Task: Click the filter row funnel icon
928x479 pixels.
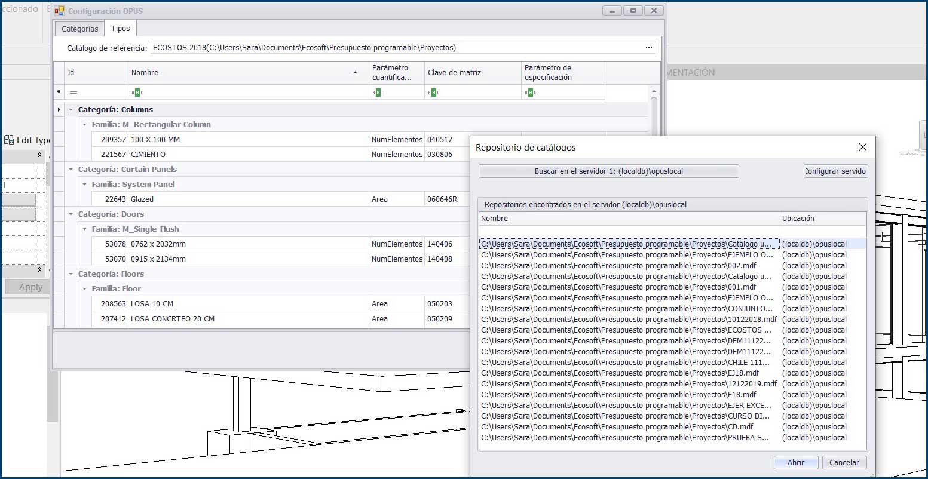Action: (x=59, y=93)
